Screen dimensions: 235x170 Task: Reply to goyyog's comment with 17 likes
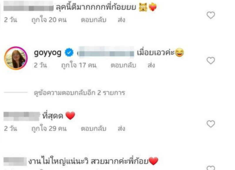[x=123, y=65]
